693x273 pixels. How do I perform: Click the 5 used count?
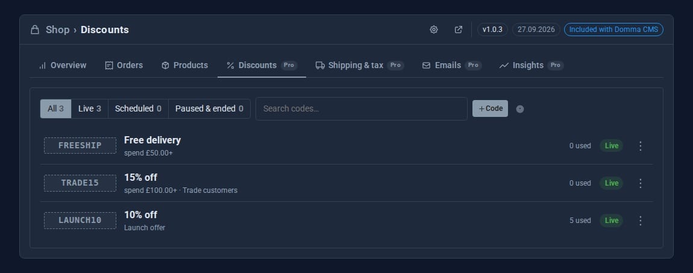(x=580, y=221)
